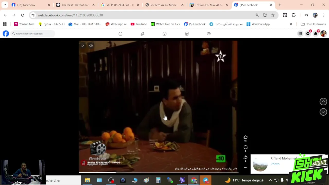Open the Facebook Video tab icon

164,34
